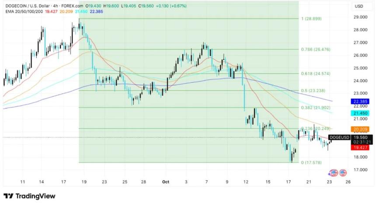
Task: Click the DOGEUSD current price tag
Action: 340,137
